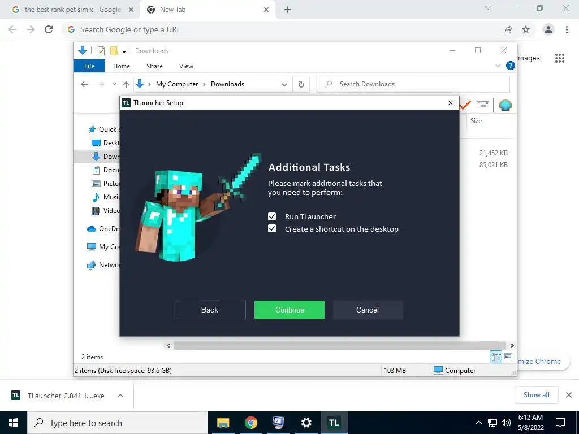Click the green Continue button
The width and height of the screenshot is (579, 434).
[289, 310]
